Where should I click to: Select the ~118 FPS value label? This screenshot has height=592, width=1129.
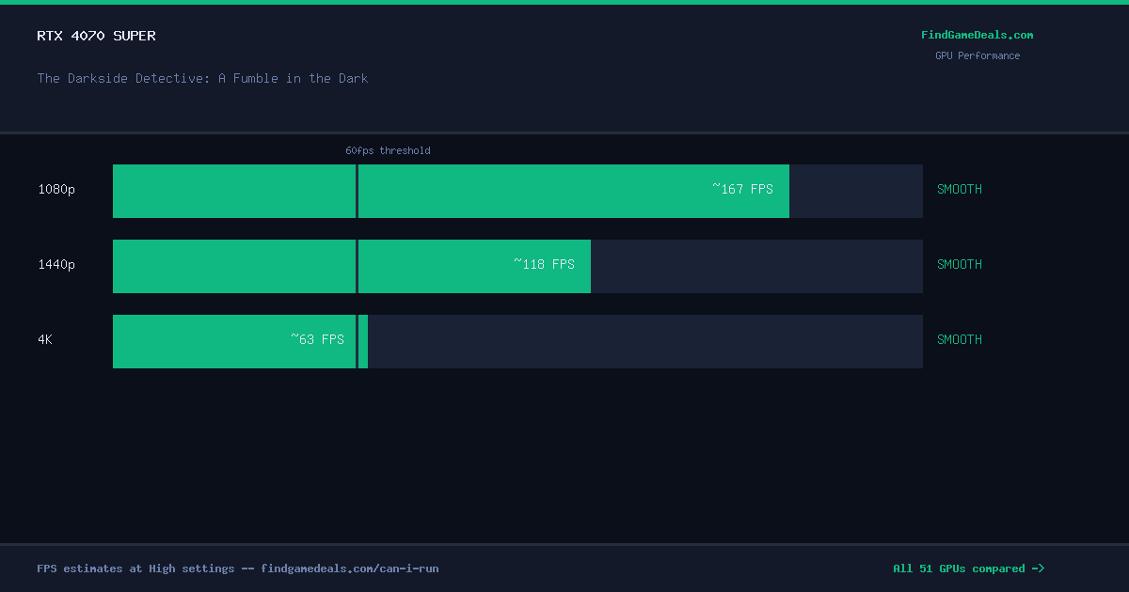[x=544, y=264]
